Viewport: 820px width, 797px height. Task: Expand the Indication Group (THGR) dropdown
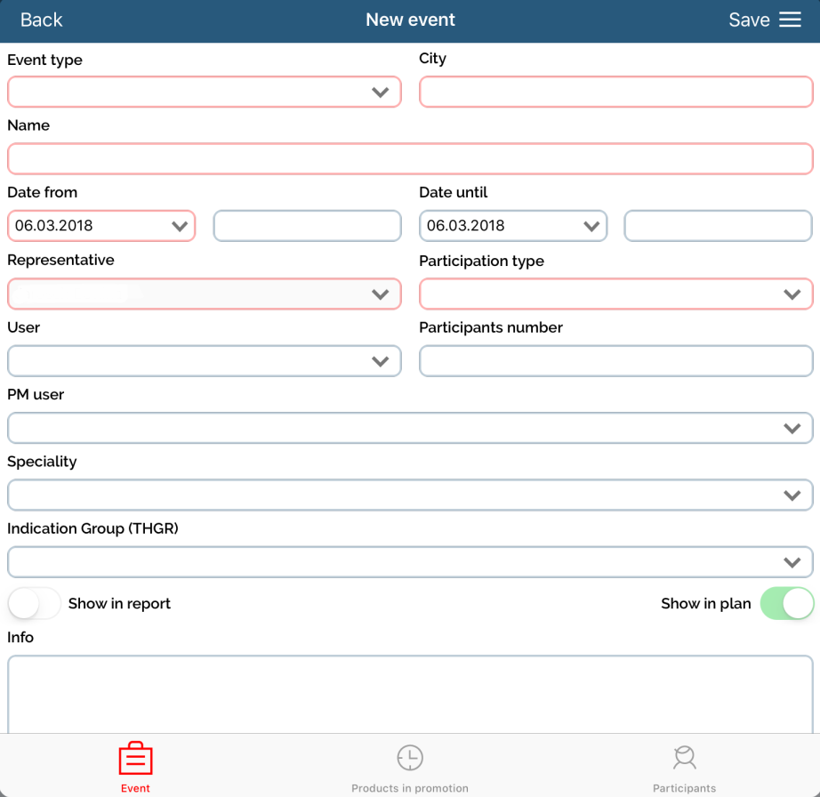click(x=410, y=562)
